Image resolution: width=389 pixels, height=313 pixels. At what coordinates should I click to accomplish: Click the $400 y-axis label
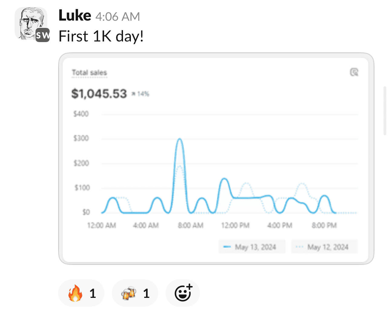tap(81, 114)
